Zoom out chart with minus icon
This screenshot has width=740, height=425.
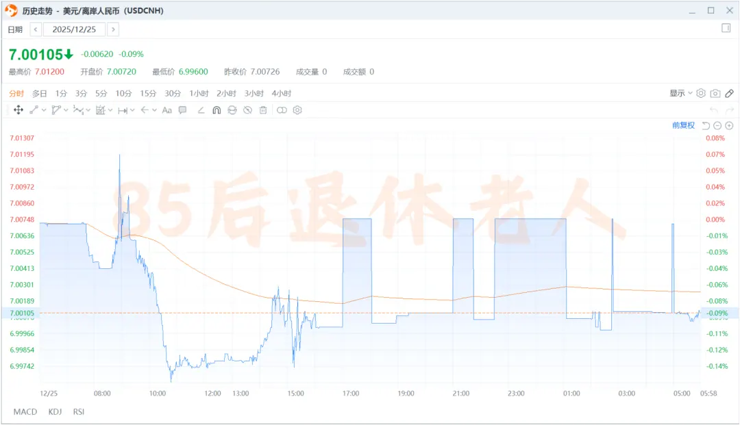click(717, 125)
